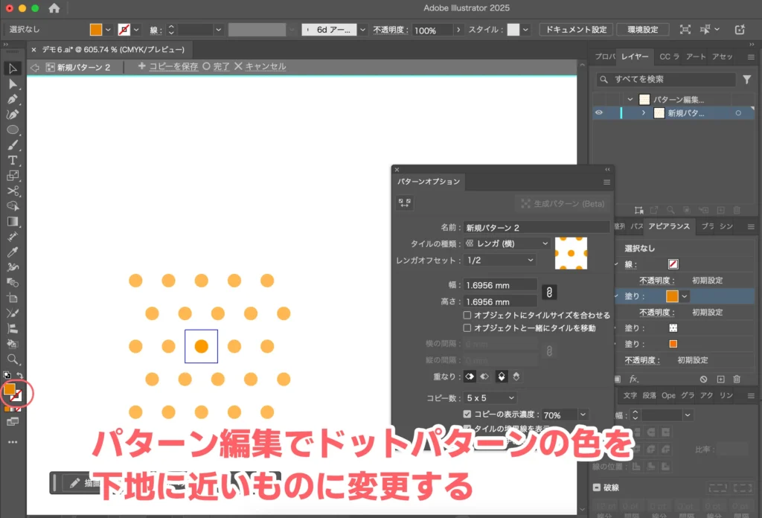The image size is (762, 518).
Task: Hide the 新規パターン layer visibility
Action: (600, 112)
